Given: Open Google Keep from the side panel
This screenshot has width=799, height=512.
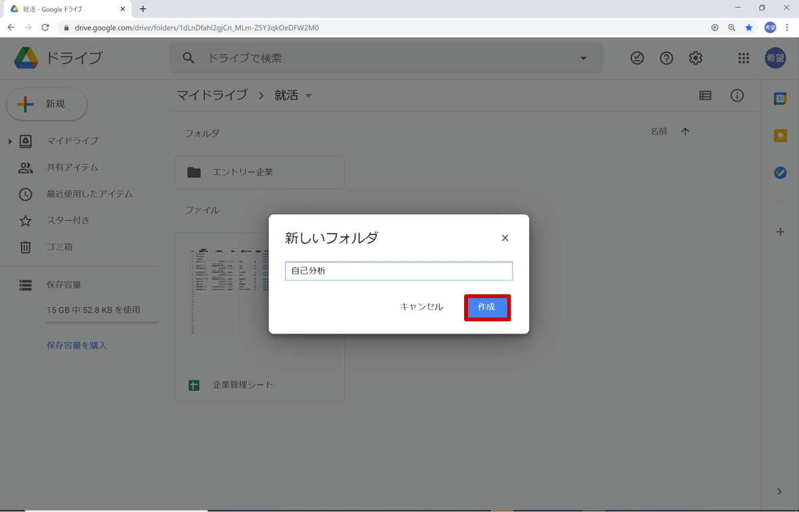Looking at the screenshot, I should (x=780, y=135).
